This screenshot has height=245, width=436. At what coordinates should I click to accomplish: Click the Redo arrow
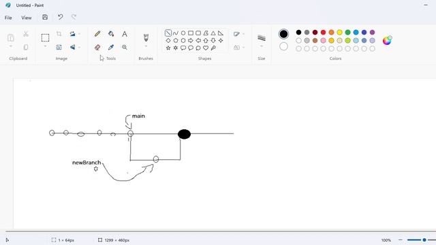(74, 17)
